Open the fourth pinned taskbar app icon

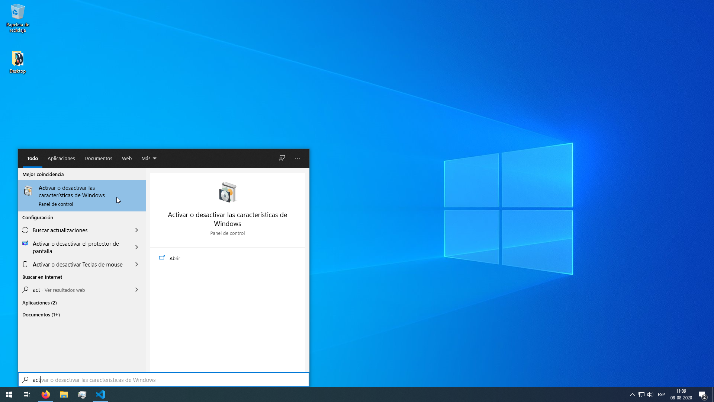(x=82, y=395)
